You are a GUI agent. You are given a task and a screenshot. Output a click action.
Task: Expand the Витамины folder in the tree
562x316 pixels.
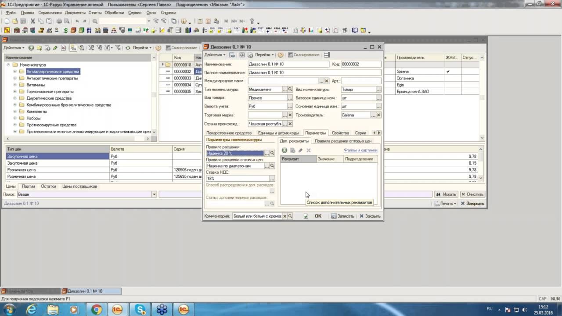tap(15, 85)
